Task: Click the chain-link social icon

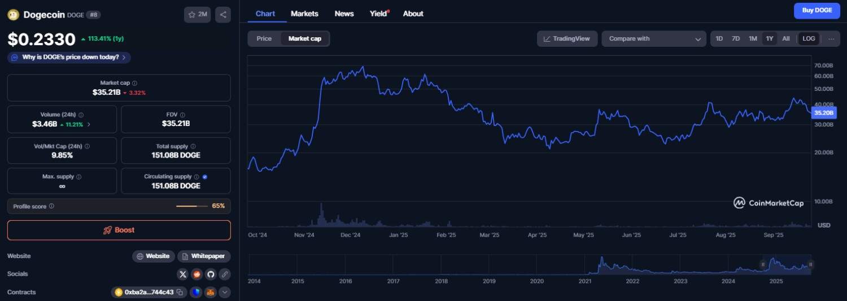Action: point(225,274)
